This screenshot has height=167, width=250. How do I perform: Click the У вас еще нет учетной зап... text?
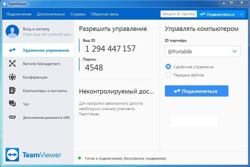pos(48,34)
